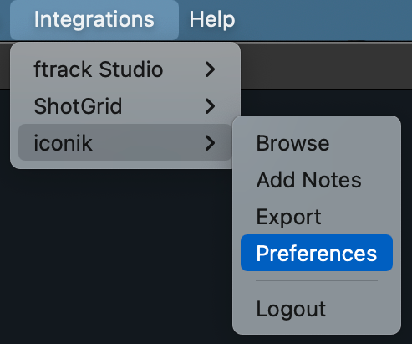Click the chevron beside iconik

pos(210,143)
